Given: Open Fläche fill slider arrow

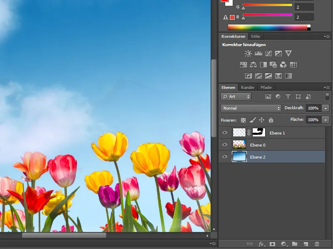Looking at the screenshot, I should (x=326, y=120).
